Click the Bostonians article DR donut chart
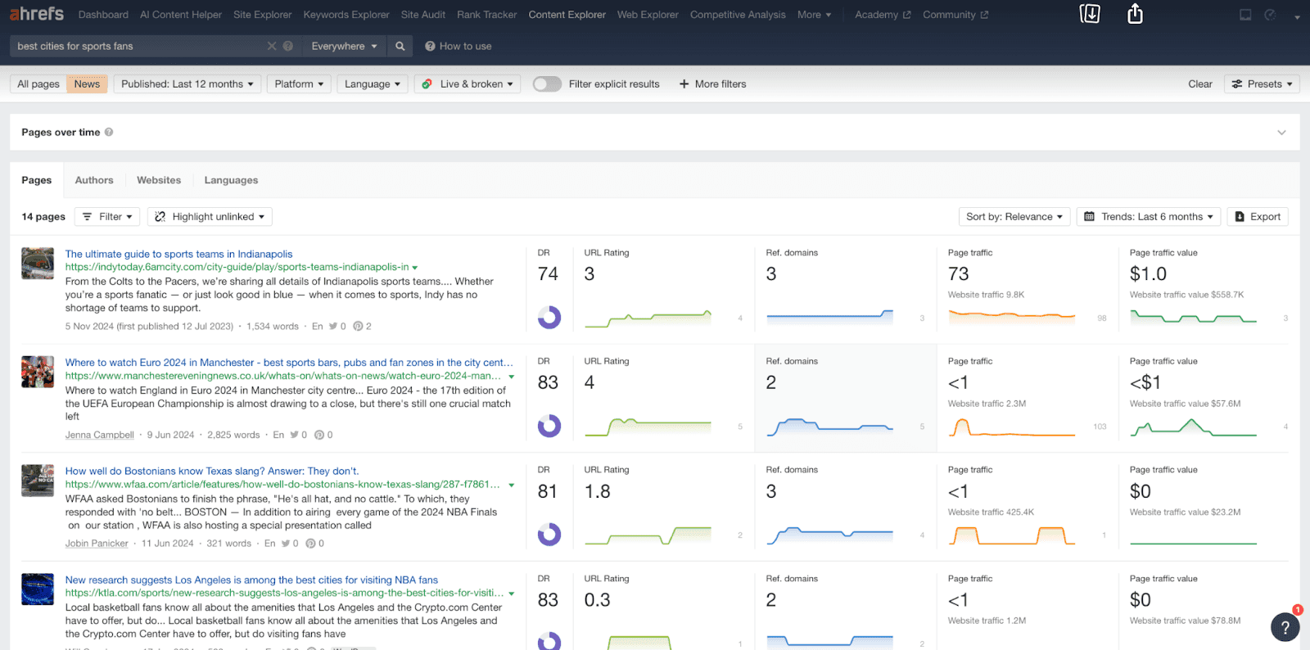The image size is (1310, 650). (549, 535)
